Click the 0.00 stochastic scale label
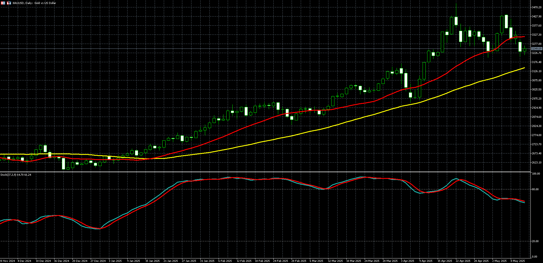This screenshot has width=543, height=263. click(x=535, y=257)
